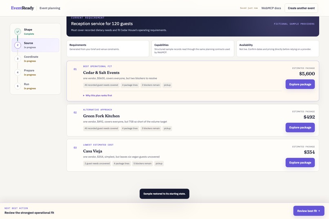
Task: Click the Capabilities info card
Action: coord(193,49)
